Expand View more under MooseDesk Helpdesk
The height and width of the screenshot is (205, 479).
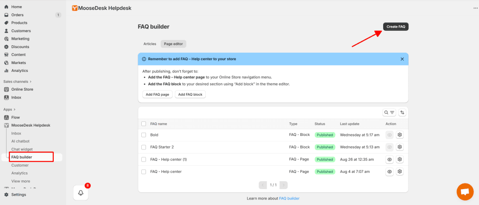tap(21, 181)
